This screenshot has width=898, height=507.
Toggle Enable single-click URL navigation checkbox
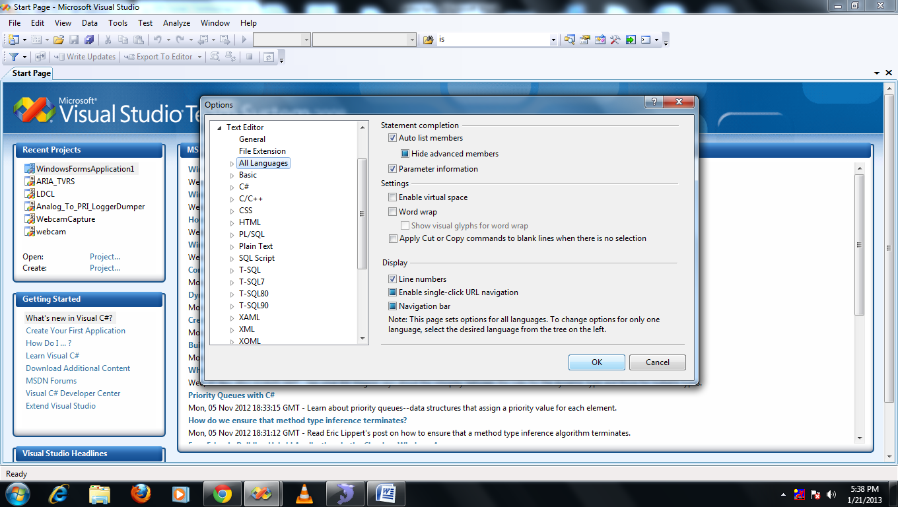coord(393,292)
